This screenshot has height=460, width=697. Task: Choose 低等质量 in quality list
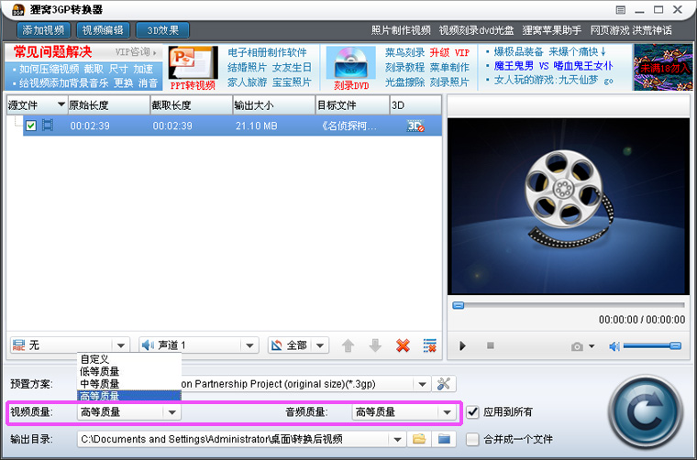[x=129, y=372]
